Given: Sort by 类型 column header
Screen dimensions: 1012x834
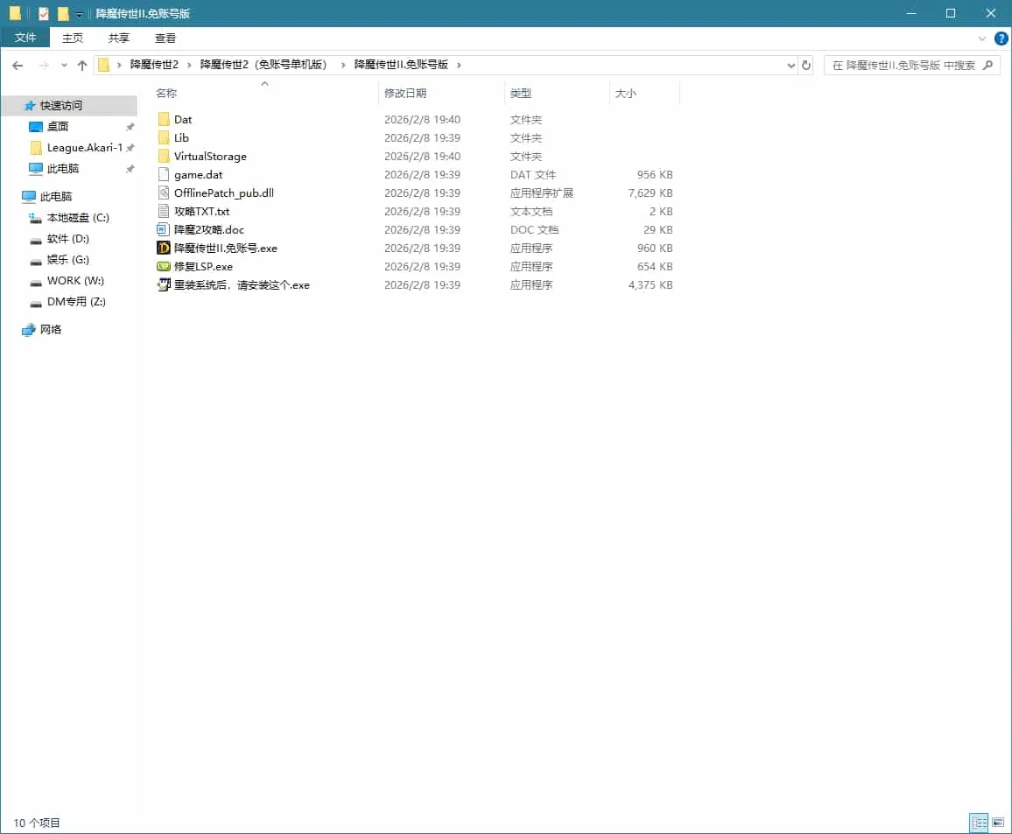Looking at the screenshot, I should pyautogui.click(x=521, y=93).
